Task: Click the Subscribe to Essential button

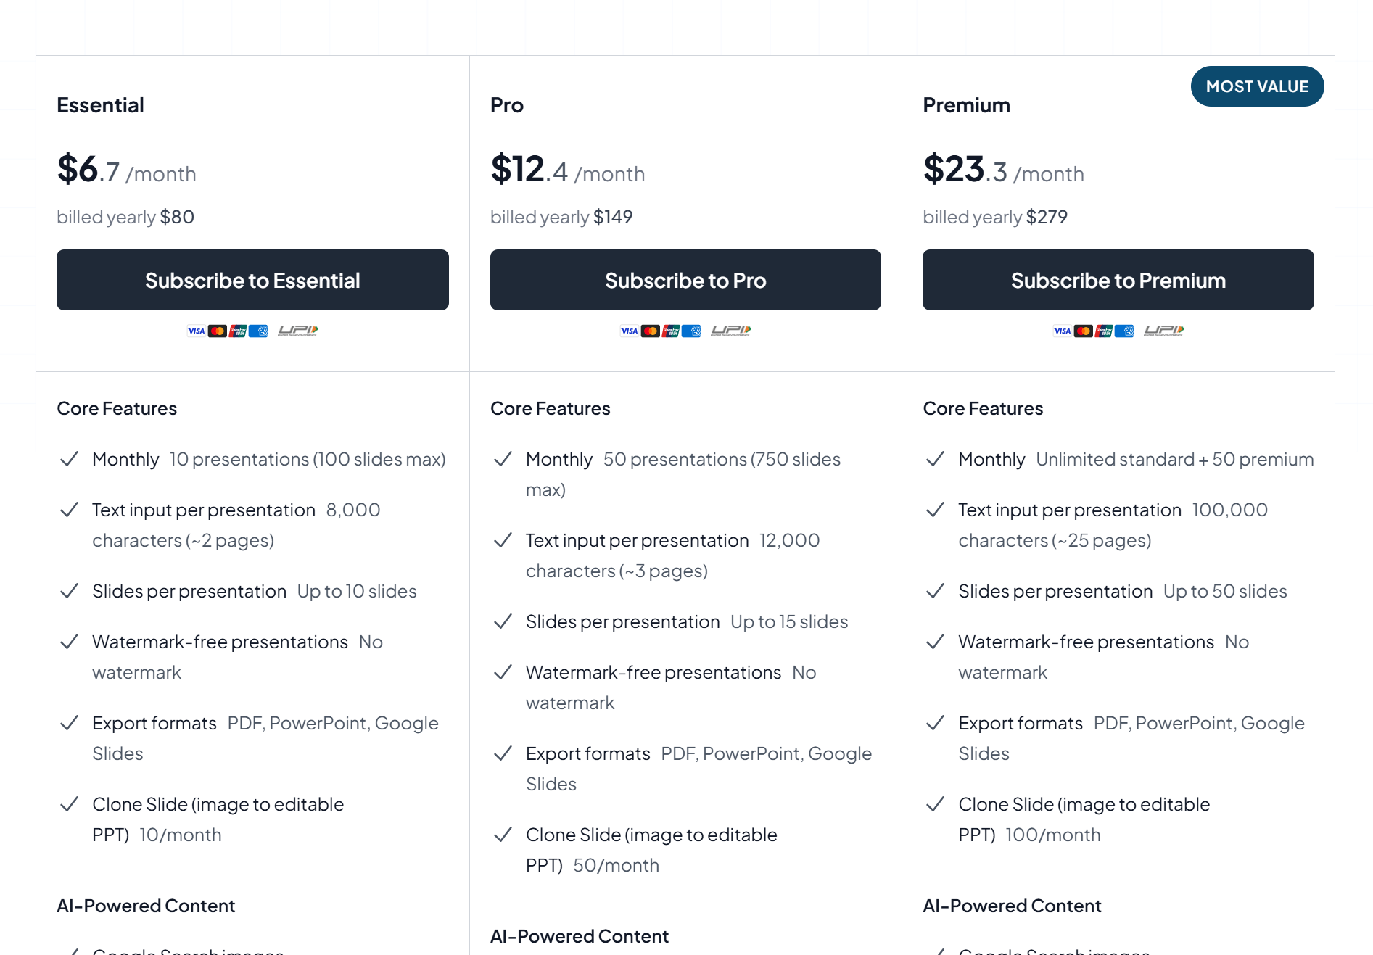Action: pyautogui.click(x=252, y=280)
